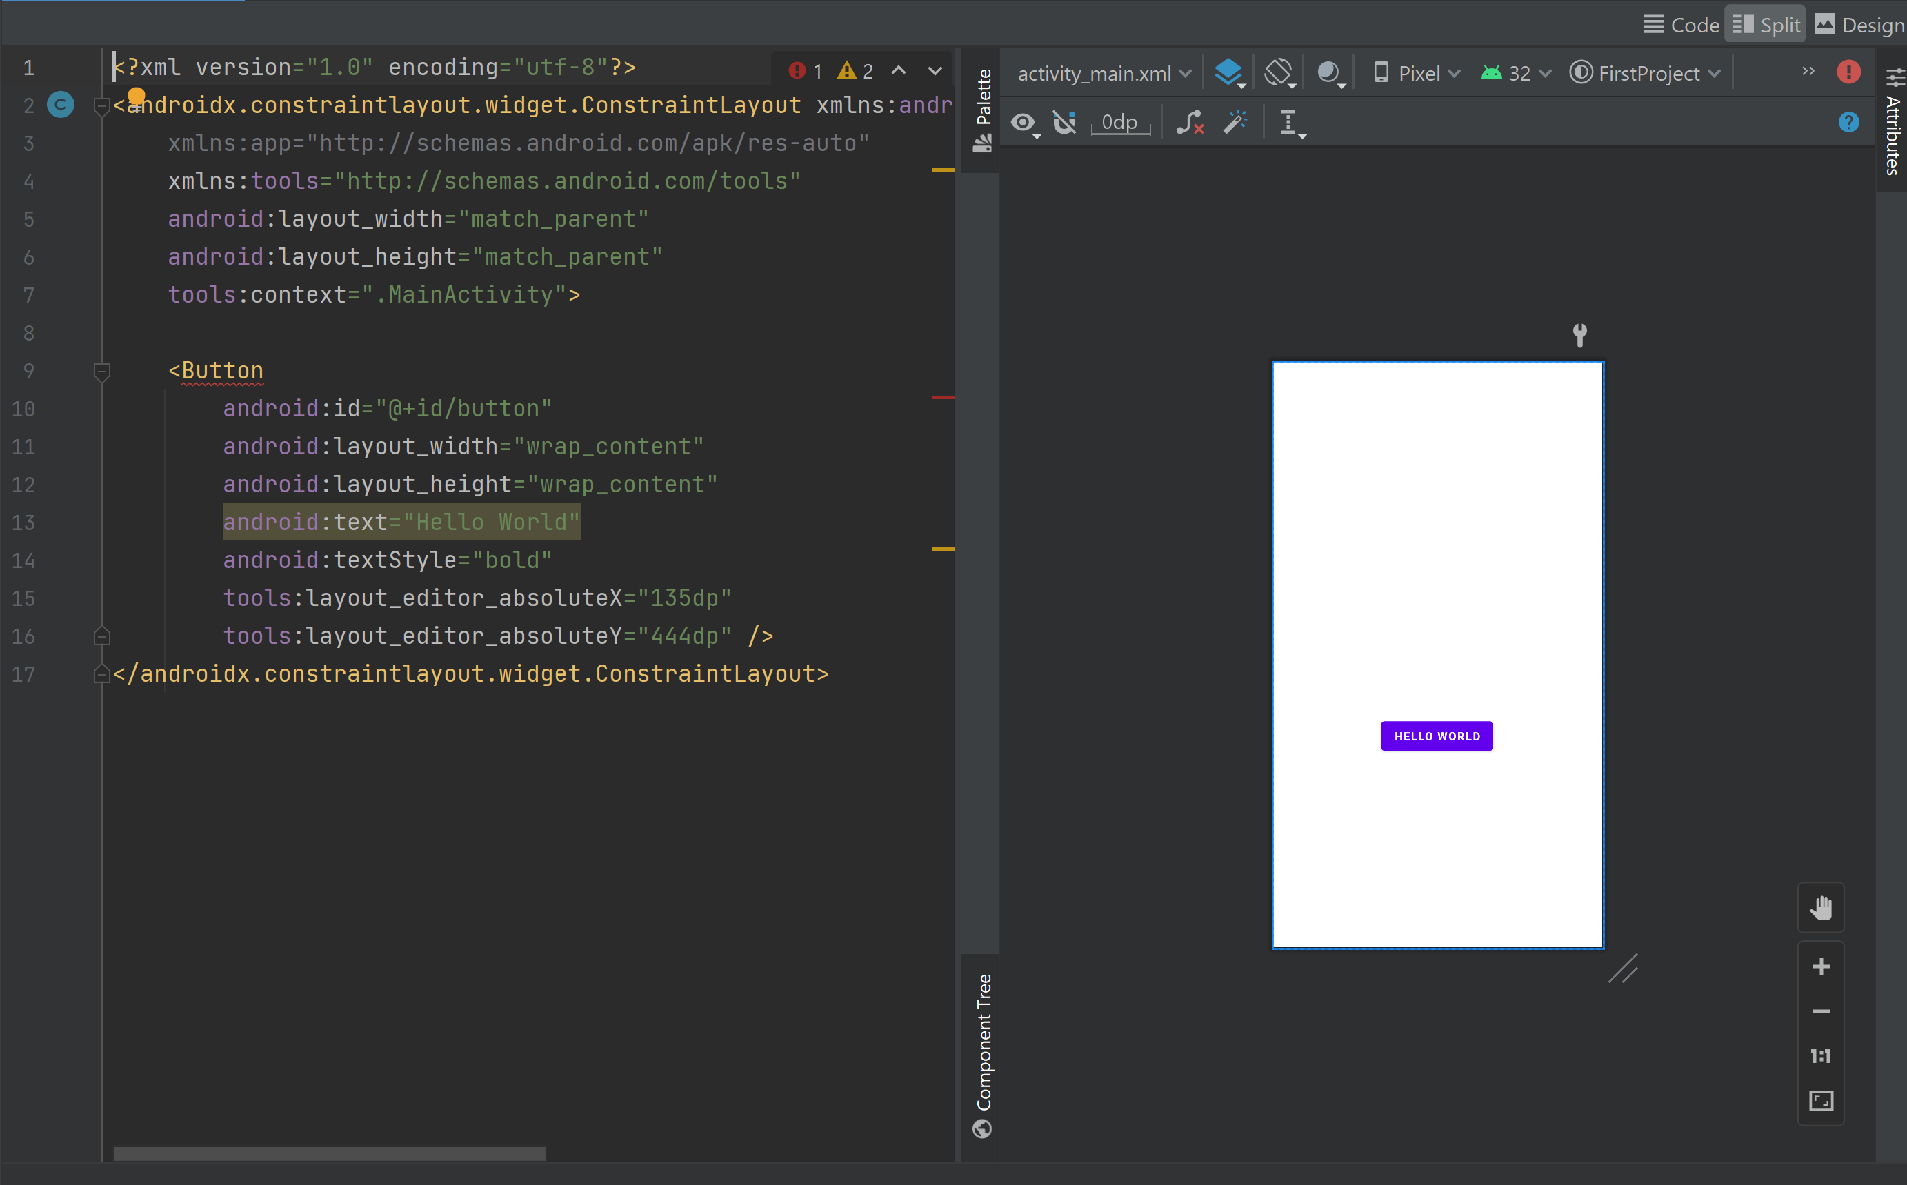Click the Infer Constraints magic wand icon

tap(1235, 121)
